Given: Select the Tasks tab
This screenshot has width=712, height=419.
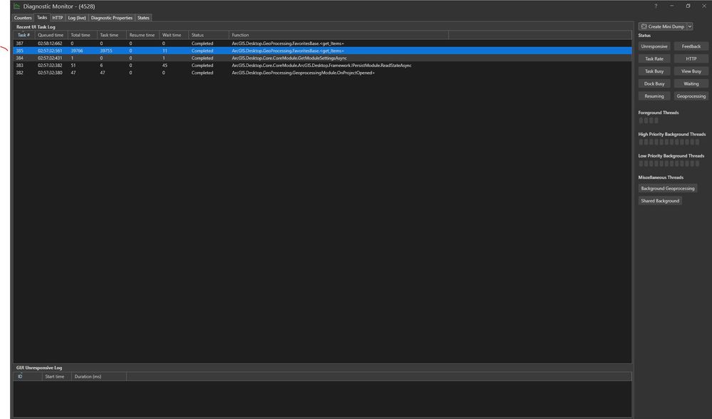Looking at the screenshot, I should coord(42,17).
